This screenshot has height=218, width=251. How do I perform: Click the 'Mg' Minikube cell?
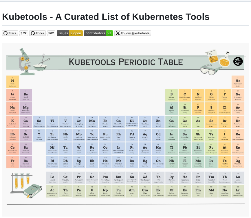tap(26, 109)
